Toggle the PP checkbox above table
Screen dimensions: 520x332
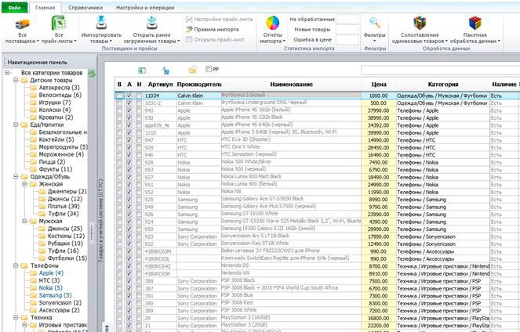coord(209,69)
